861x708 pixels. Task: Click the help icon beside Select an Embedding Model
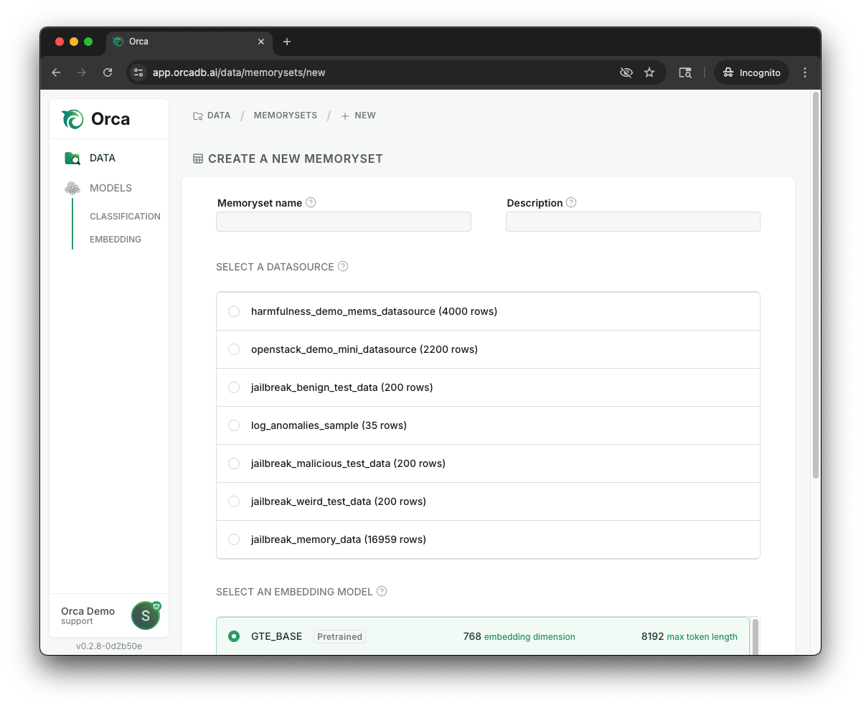(382, 591)
